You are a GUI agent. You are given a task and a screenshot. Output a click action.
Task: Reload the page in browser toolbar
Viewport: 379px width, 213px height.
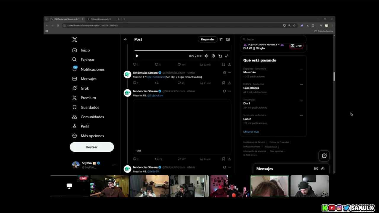click(58, 25)
